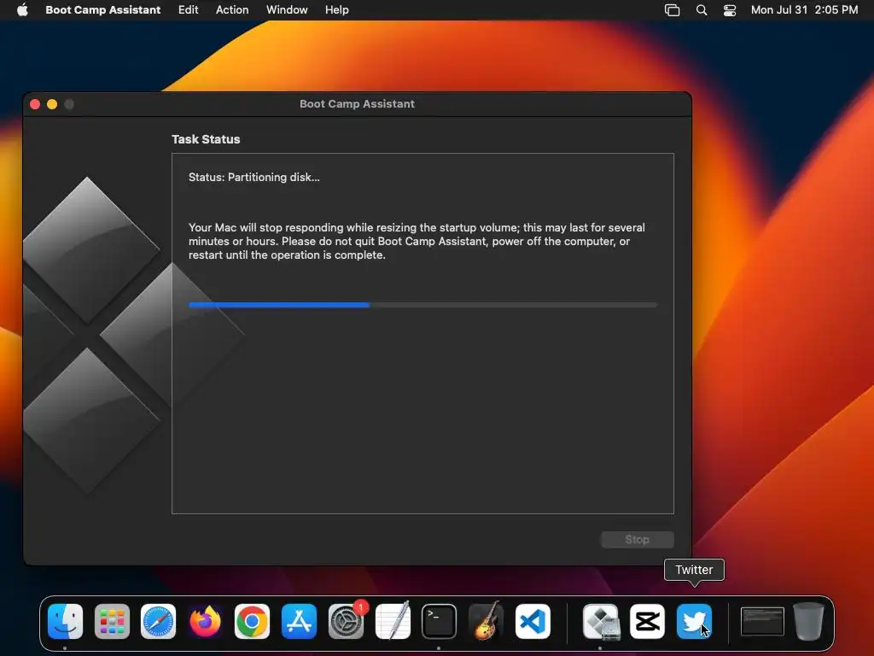Open the Action menu

pos(232,9)
